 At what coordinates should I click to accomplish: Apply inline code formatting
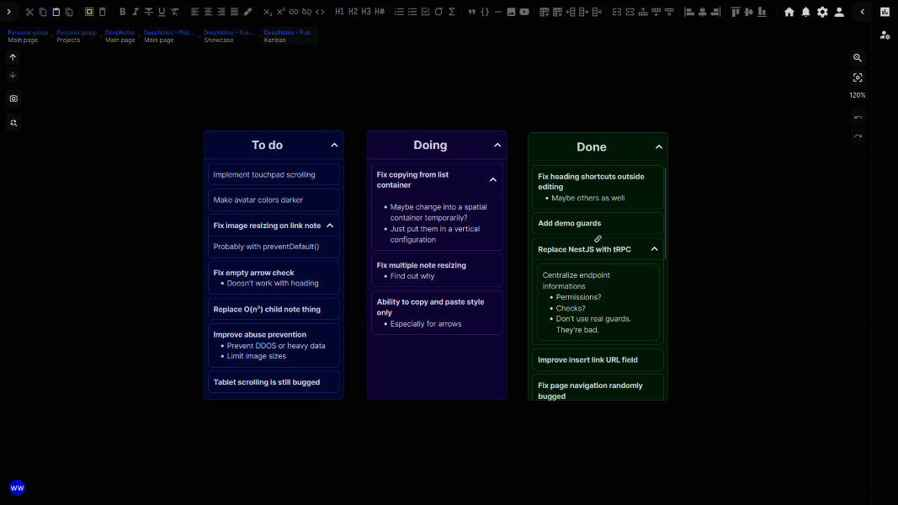(320, 12)
